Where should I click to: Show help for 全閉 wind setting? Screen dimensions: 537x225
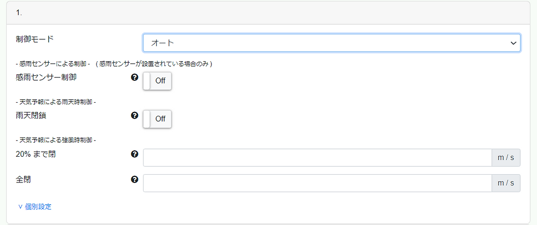pos(134,179)
